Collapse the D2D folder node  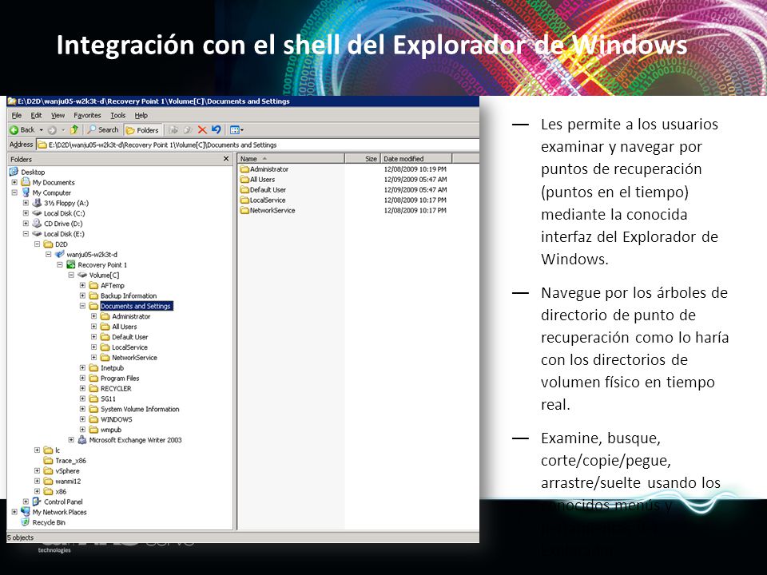(37, 244)
